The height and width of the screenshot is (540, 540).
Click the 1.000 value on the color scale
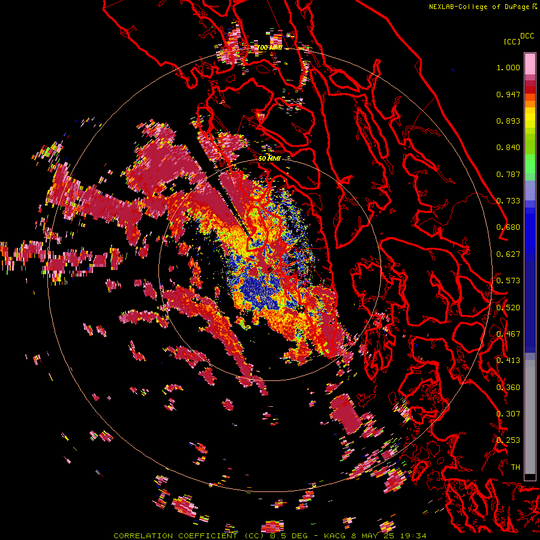508,67
